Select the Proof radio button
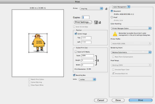 point(112,17)
